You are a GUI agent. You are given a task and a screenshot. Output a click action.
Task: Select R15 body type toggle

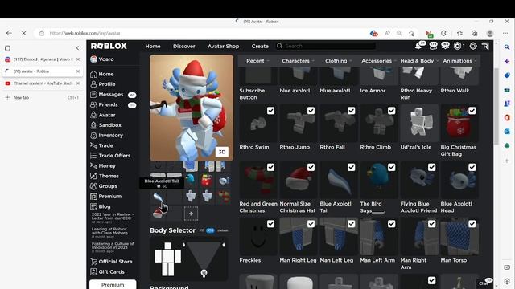pyautogui.click(x=210, y=230)
